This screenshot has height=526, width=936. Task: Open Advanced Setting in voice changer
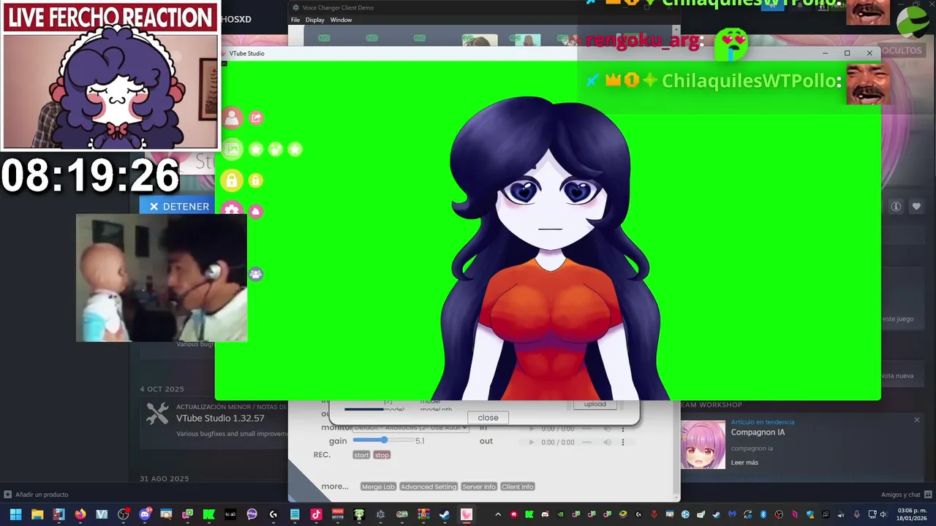pos(429,487)
